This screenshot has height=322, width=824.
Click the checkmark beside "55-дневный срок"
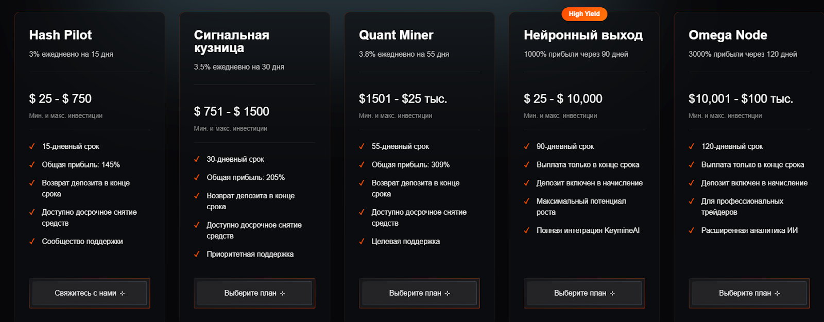[x=362, y=146]
